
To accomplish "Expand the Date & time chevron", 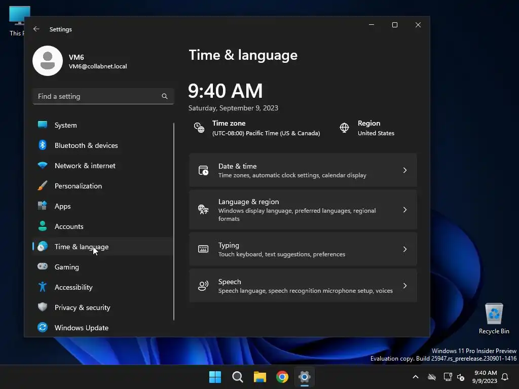I will pyautogui.click(x=405, y=170).
